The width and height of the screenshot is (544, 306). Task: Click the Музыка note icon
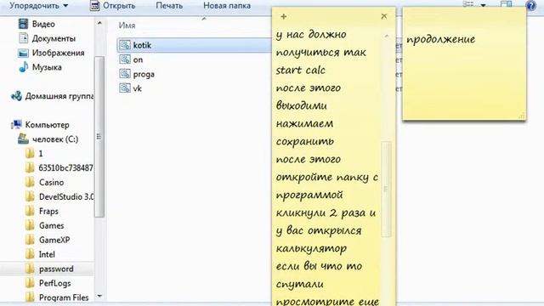click(x=23, y=67)
